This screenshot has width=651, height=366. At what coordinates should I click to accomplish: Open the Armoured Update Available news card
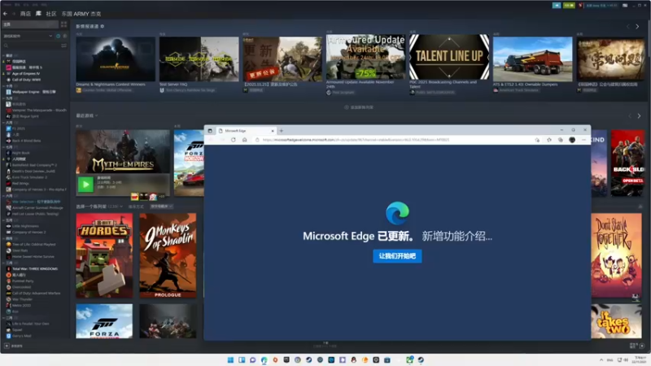[x=365, y=57]
